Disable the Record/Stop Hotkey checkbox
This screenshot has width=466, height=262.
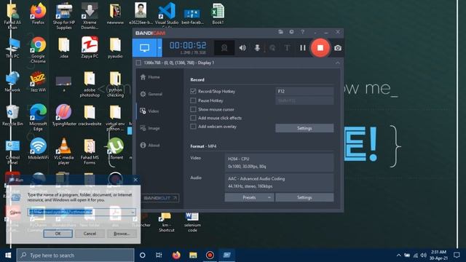tap(193, 92)
